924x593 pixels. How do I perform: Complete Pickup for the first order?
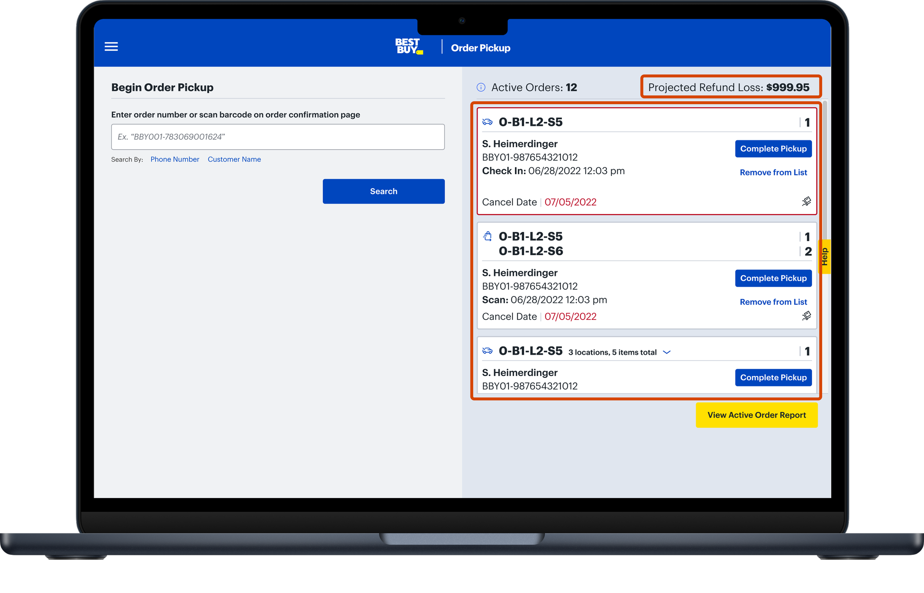click(x=773, y=149)
